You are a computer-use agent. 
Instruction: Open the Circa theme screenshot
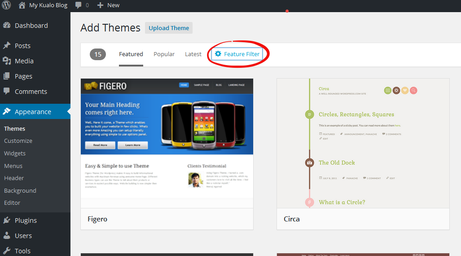[x=363, y=143]
